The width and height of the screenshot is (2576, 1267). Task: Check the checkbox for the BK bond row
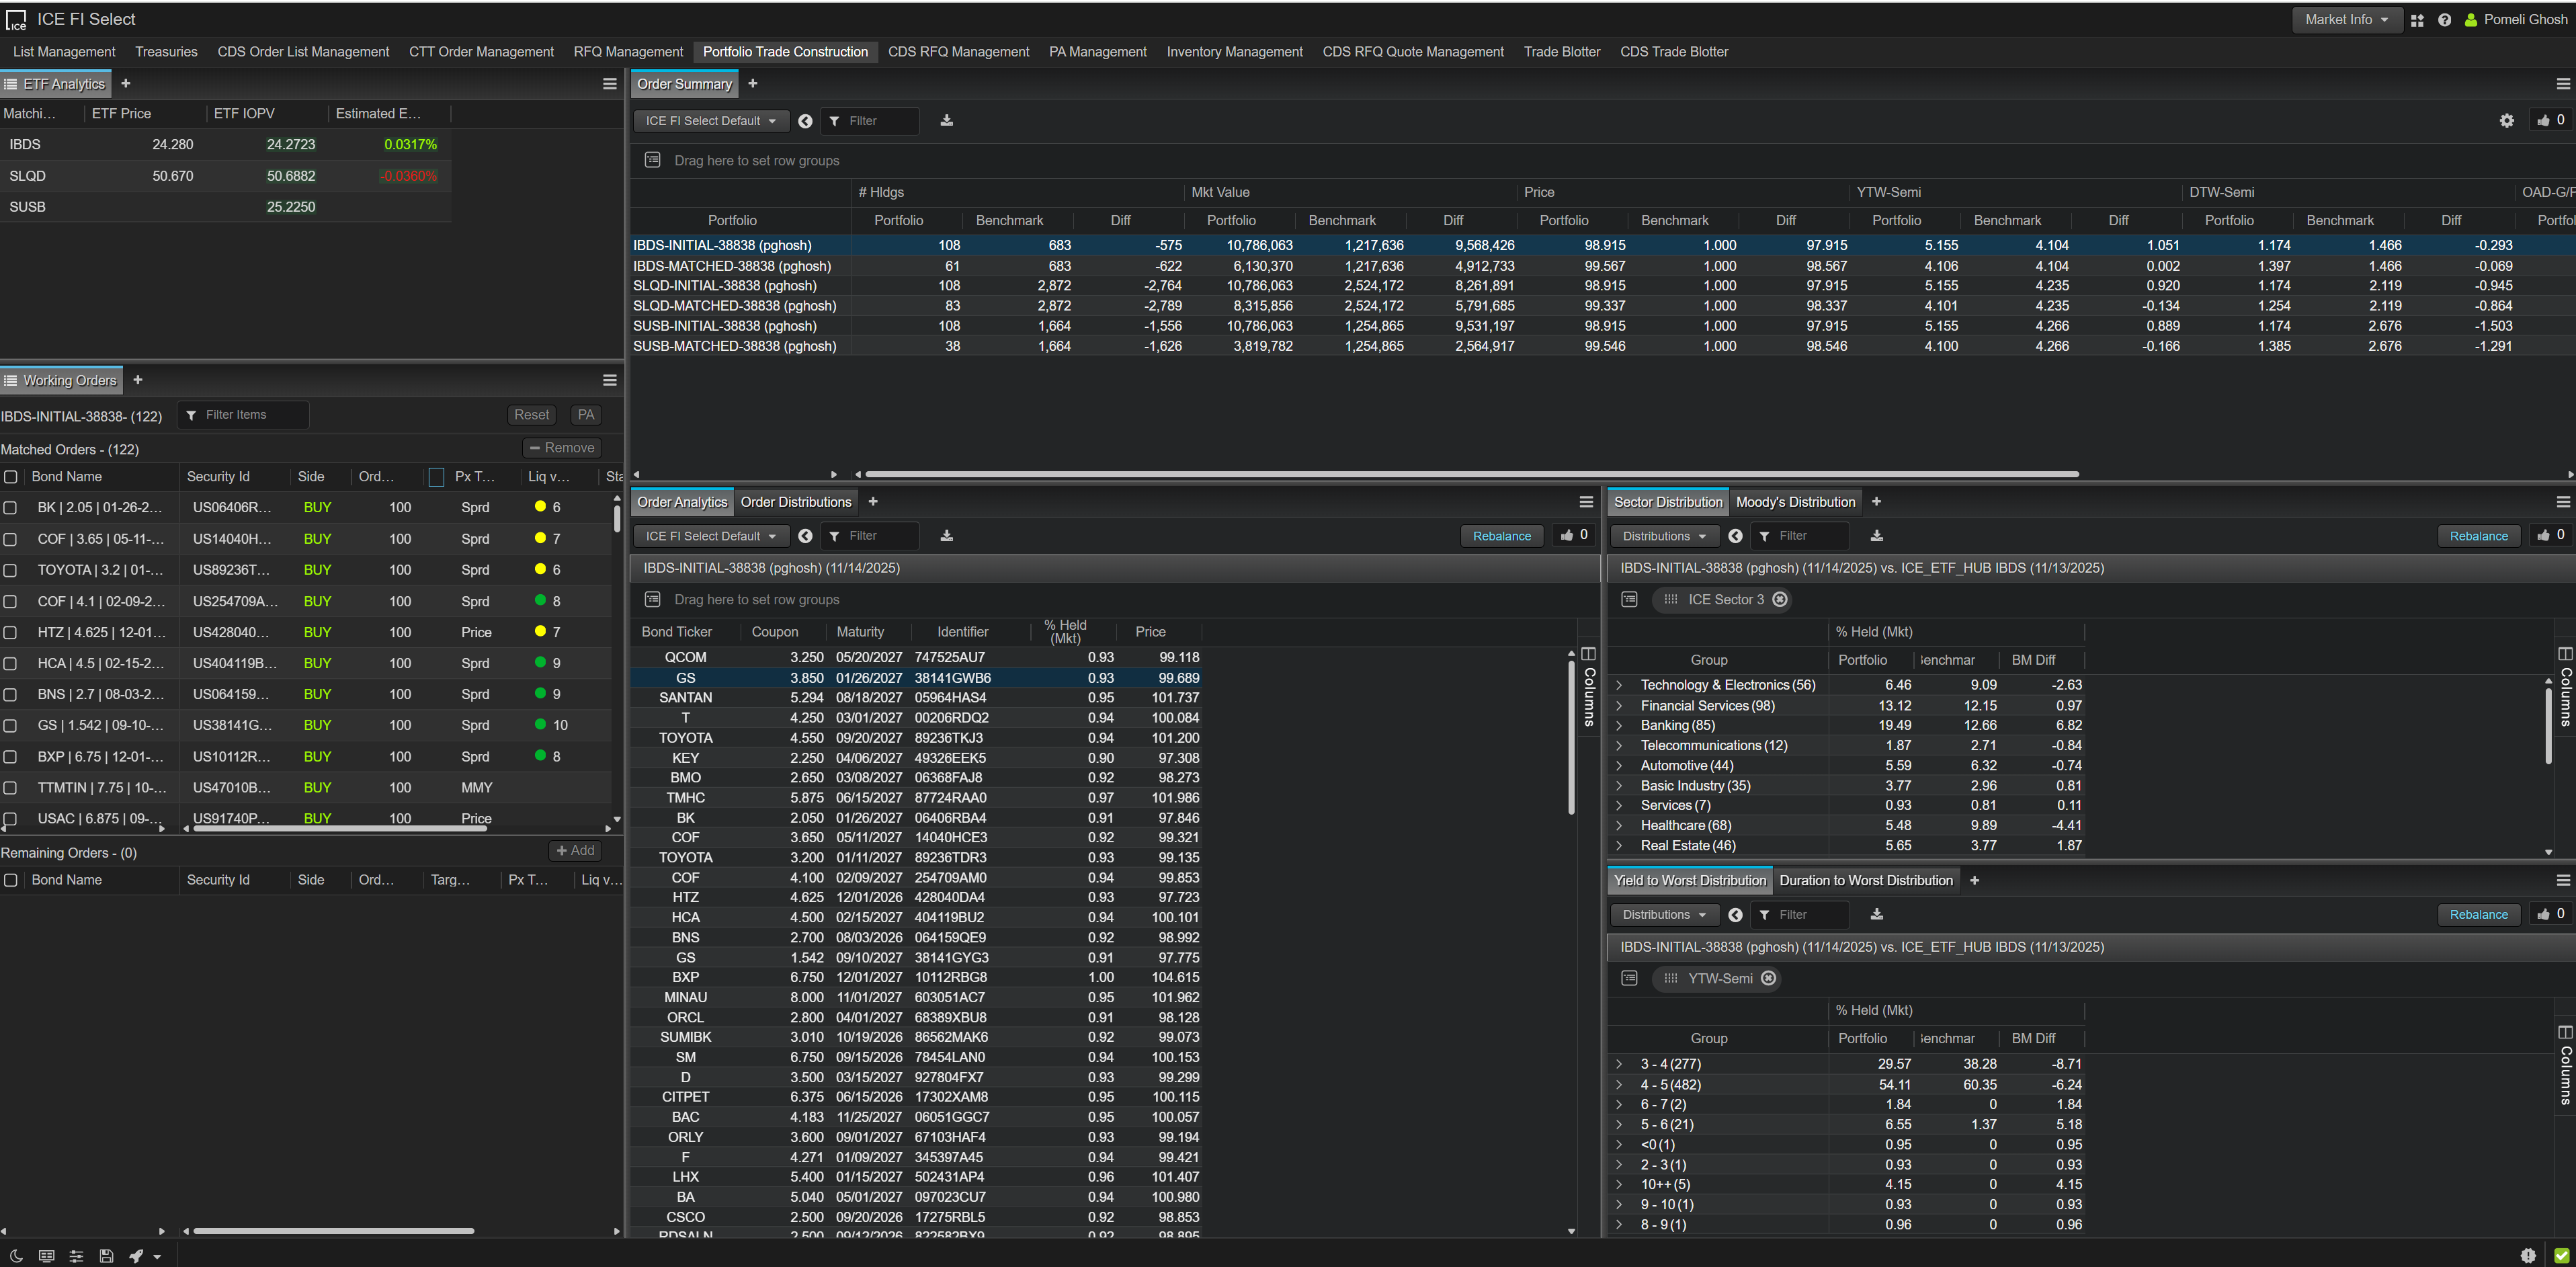11,507
